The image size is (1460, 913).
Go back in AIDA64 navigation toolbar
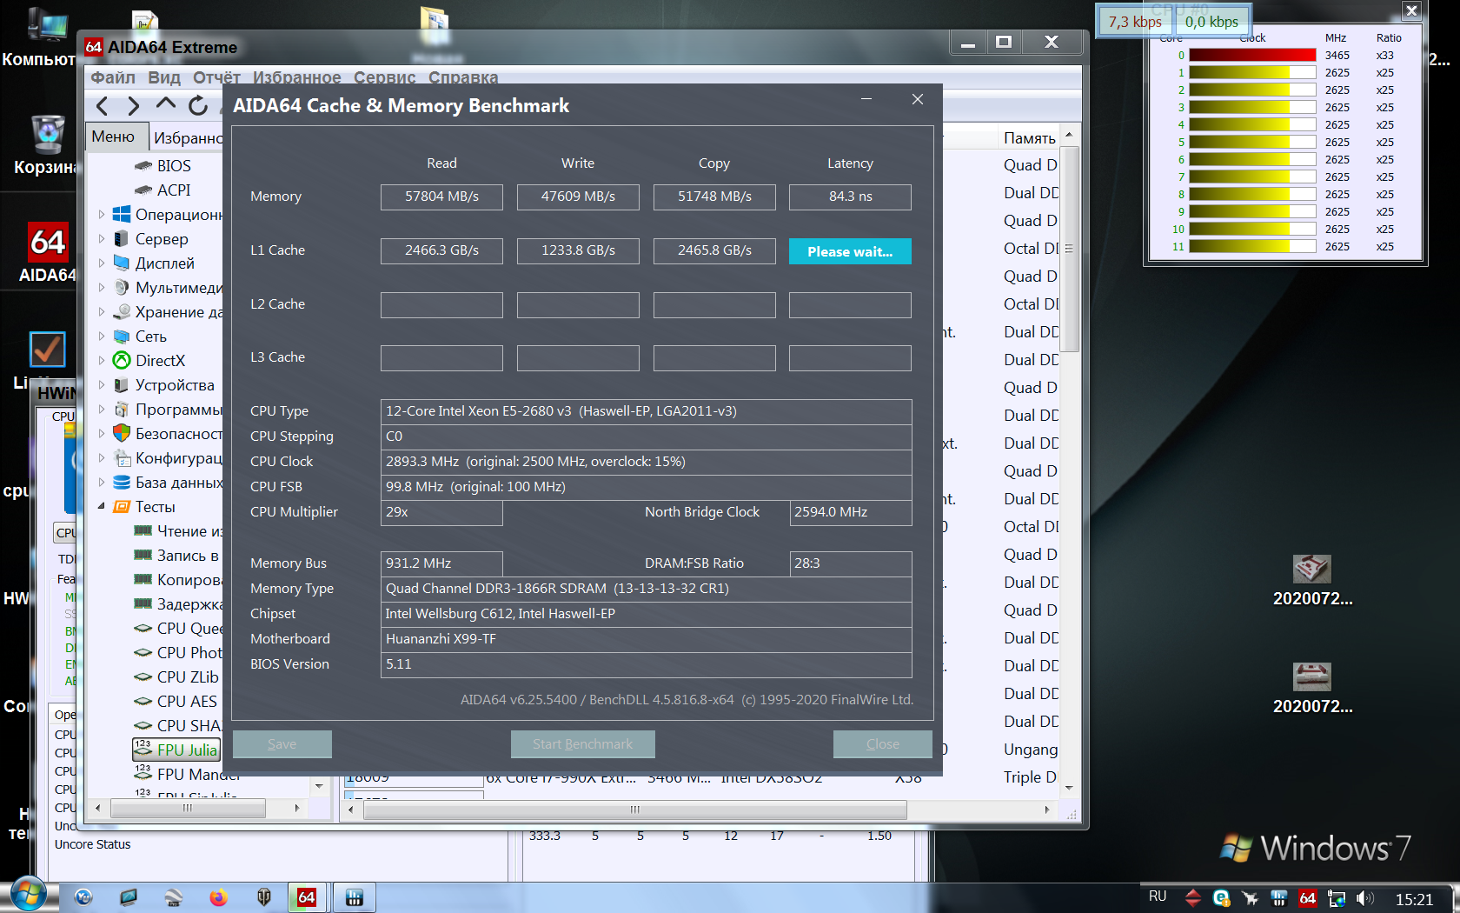[x=103, y=106]
